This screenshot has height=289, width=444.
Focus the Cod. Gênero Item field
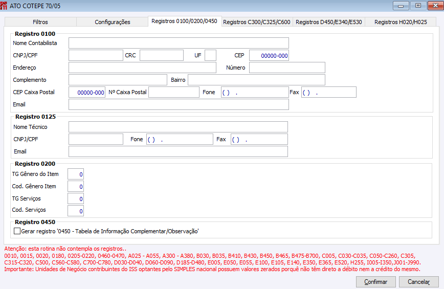pos(76,186)
